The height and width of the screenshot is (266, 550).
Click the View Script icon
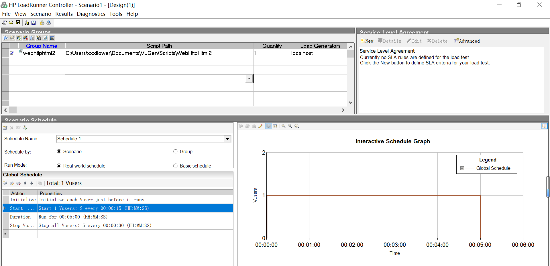45,38
